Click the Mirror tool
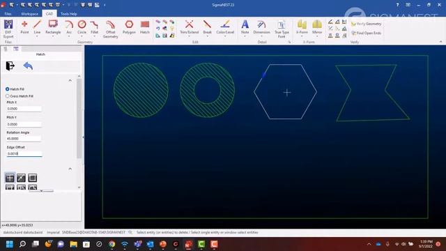The width and height of the screenshot is (446, 251). (317, 27)
